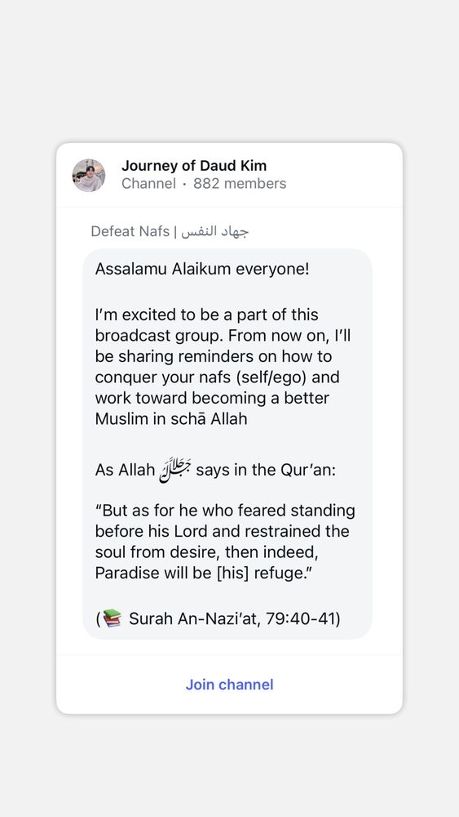This screenshot has width=459, height=817.
Task: Tap the books emoji icon
Action: (x=112, y=618)
